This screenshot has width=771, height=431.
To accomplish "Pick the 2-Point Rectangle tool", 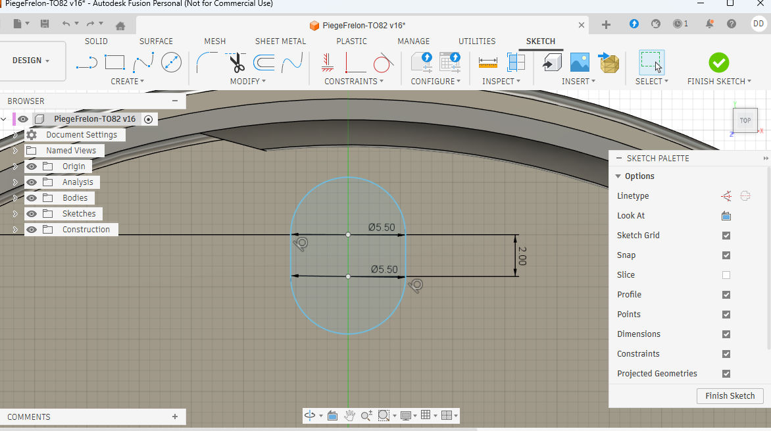I will [114, 63].
